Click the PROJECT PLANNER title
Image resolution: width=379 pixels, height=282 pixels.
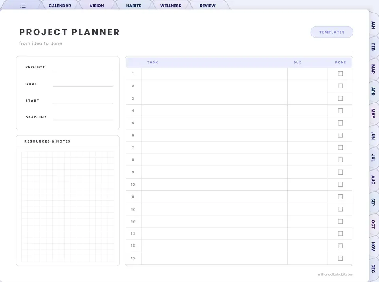[69, 32]
